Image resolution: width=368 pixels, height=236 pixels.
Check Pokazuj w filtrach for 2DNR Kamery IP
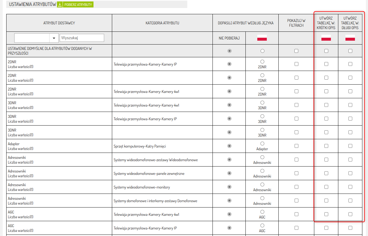click(296, 64)
